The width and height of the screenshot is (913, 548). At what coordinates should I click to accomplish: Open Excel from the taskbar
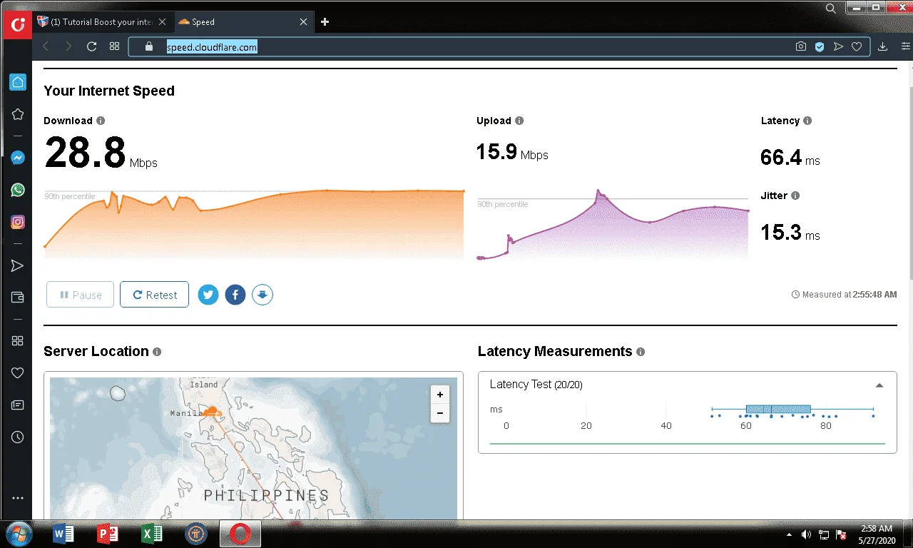pos(151,534)
